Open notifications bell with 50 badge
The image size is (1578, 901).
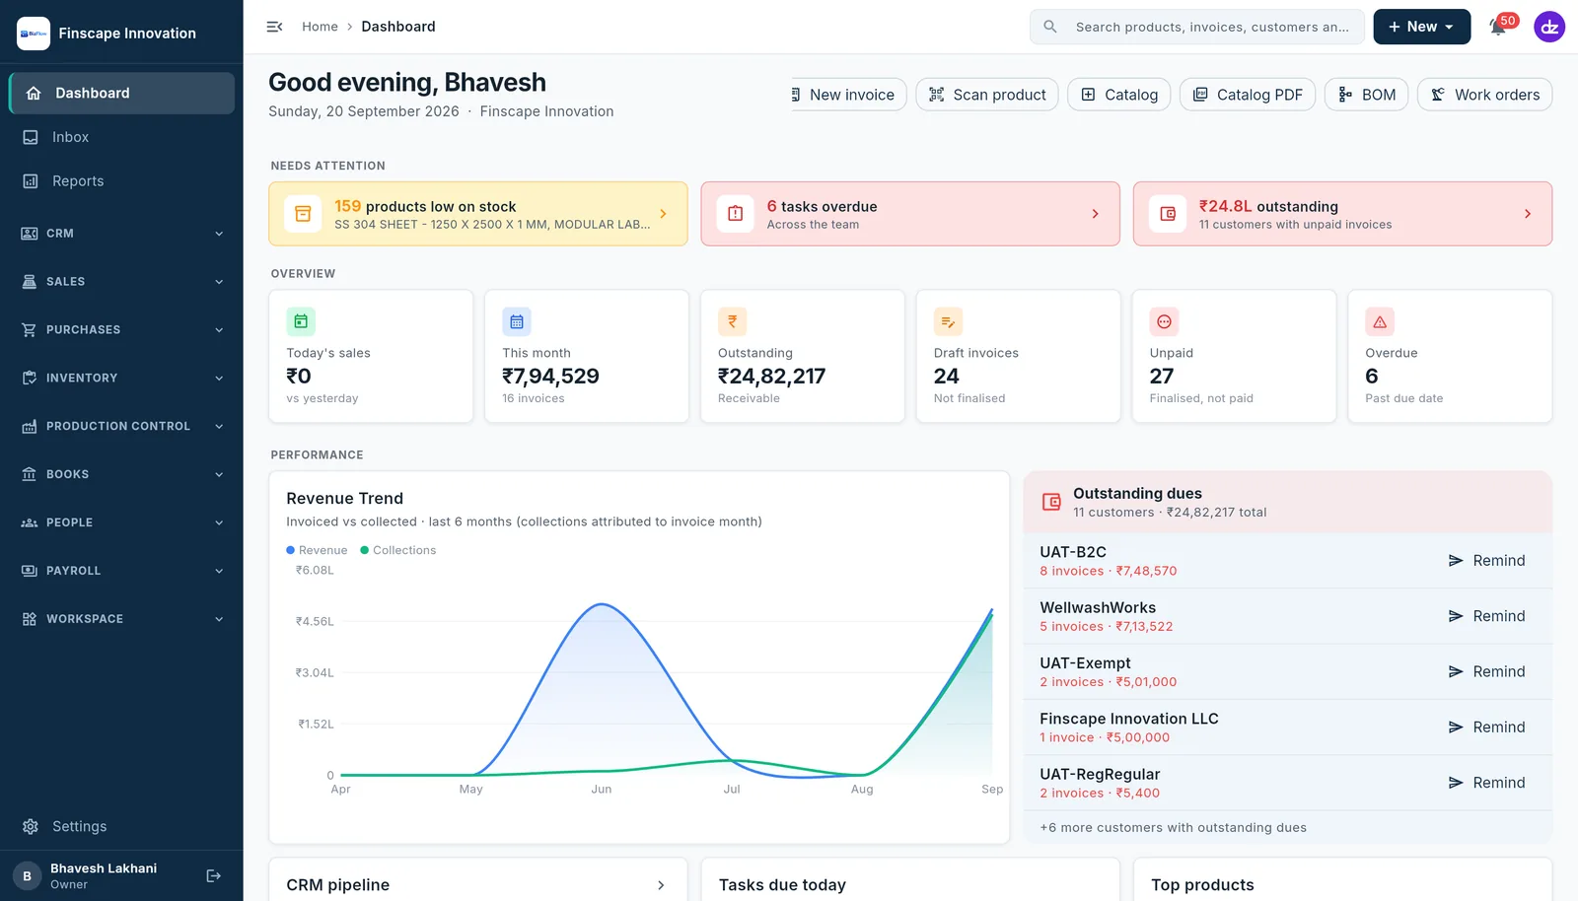click(1500, 26)
